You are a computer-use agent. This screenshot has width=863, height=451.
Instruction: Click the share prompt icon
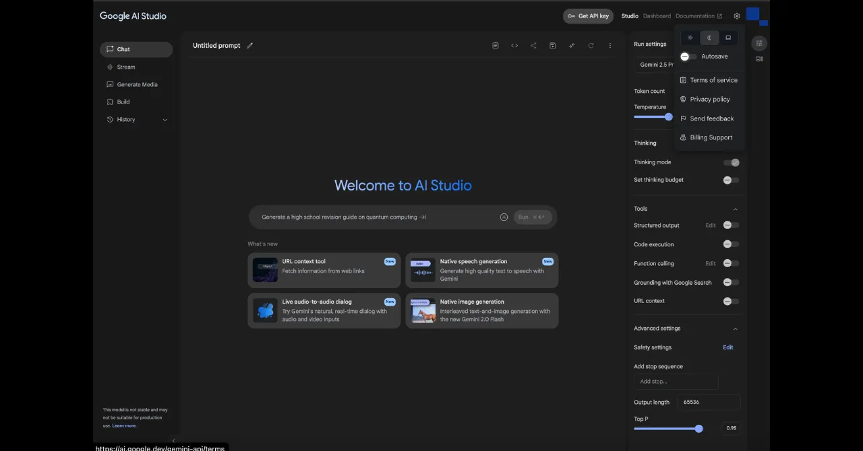[533, 46]
